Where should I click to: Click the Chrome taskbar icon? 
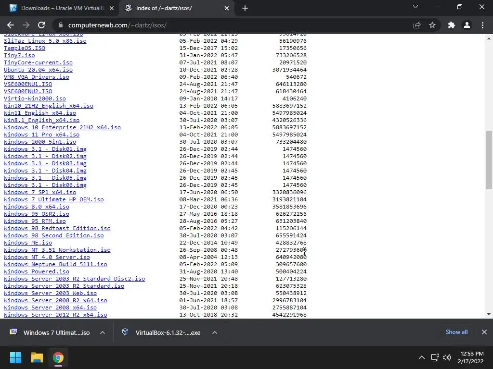point(58,357)
